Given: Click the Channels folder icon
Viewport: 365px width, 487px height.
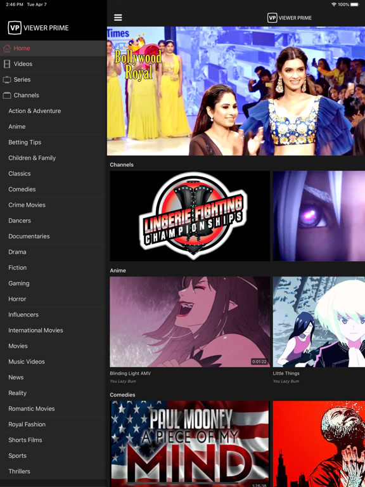Looking at the screenshot, I should (7, 95).
